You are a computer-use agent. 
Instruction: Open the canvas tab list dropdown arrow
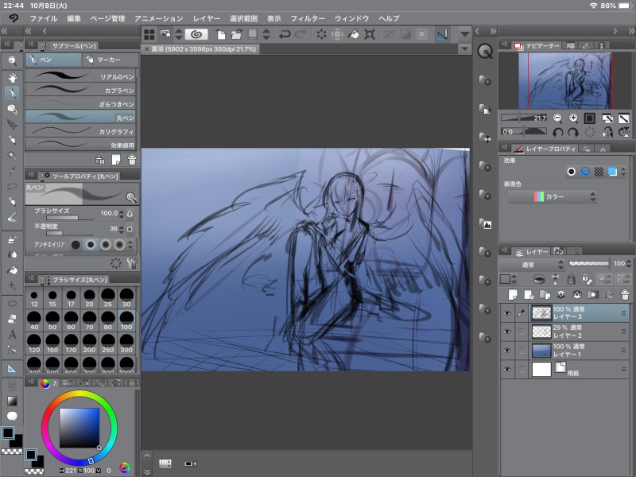click(465, 49)
